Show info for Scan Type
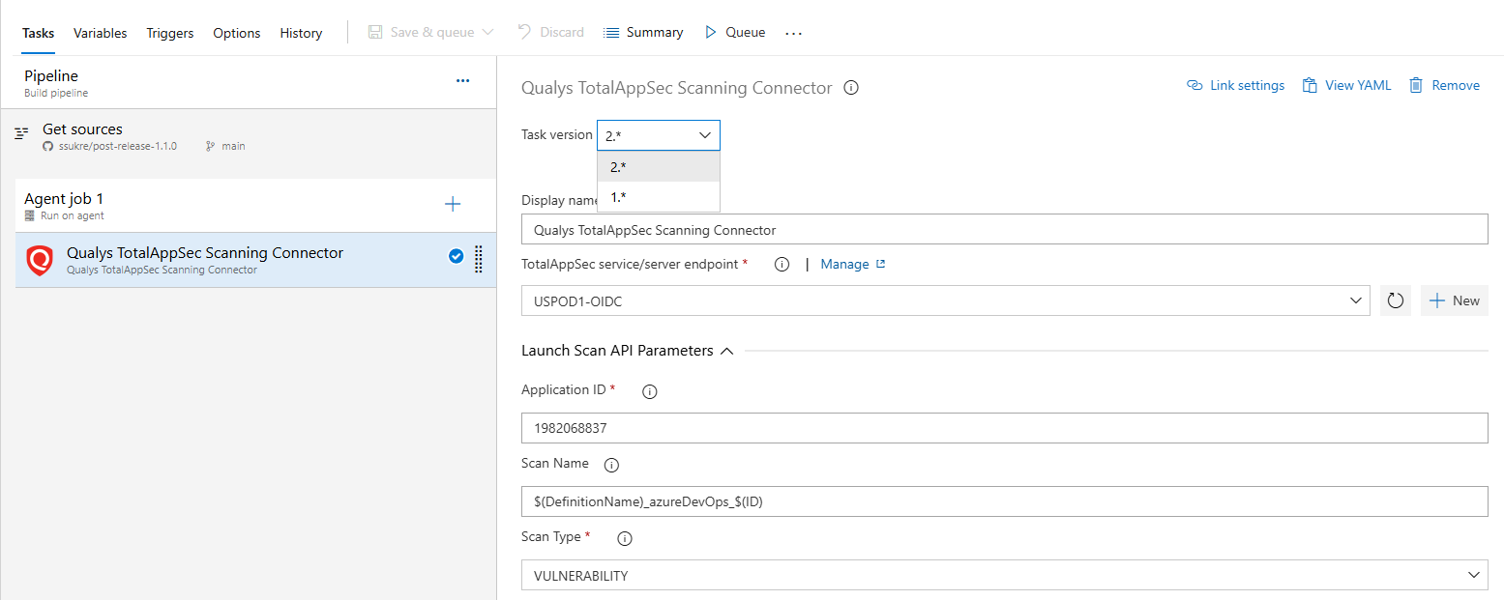The image size is (1504, 600). (625, 538)
